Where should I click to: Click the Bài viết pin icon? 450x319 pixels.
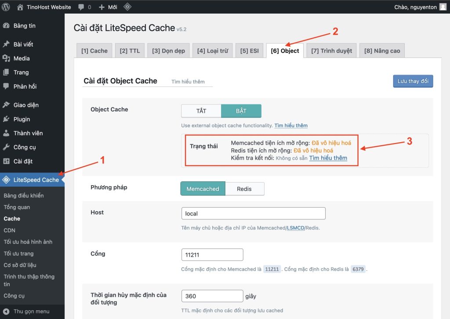(6, 44)
